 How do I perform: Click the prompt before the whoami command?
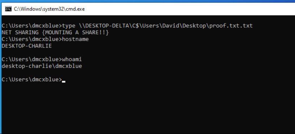32,59
